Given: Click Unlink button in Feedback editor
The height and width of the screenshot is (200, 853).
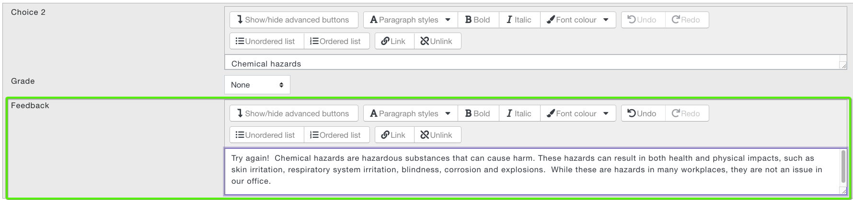Looking at the screenshot, I should coord(437,135).
